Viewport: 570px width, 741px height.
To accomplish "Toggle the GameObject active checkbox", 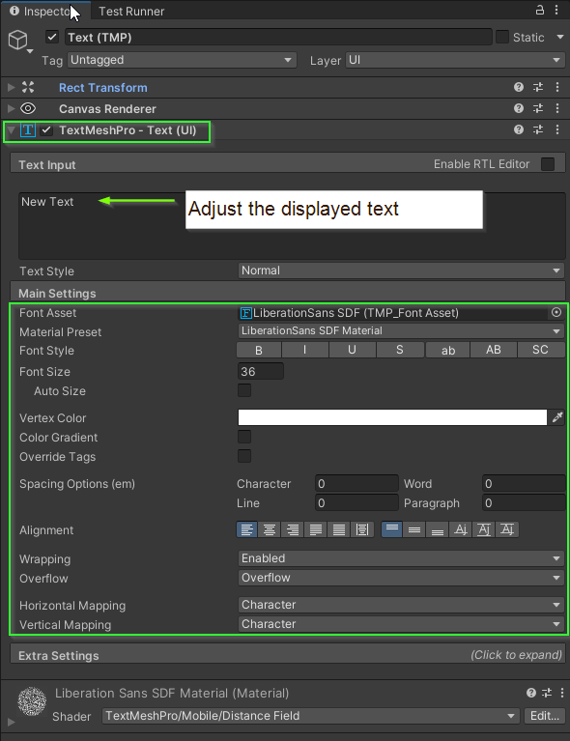I will 52,37.
